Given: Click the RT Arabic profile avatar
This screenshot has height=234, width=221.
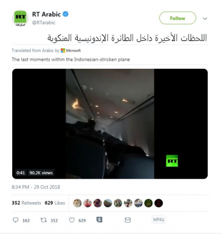Looking at the screenshot, I should tap(20, 18).
